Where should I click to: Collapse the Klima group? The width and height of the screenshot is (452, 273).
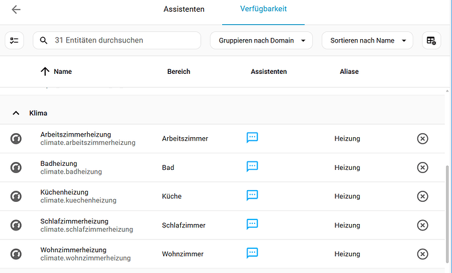(16, 113)
